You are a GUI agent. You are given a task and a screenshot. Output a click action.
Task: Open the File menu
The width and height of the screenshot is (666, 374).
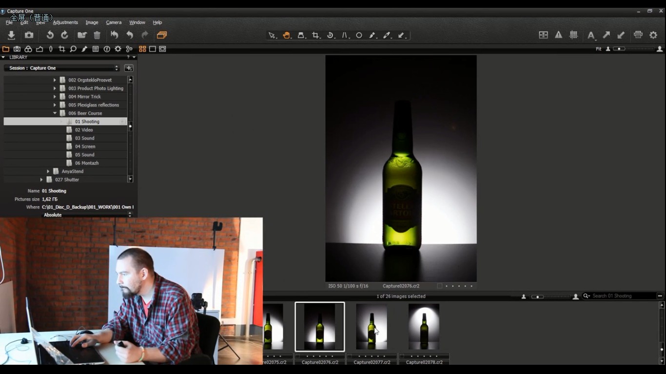pos(9,22)
